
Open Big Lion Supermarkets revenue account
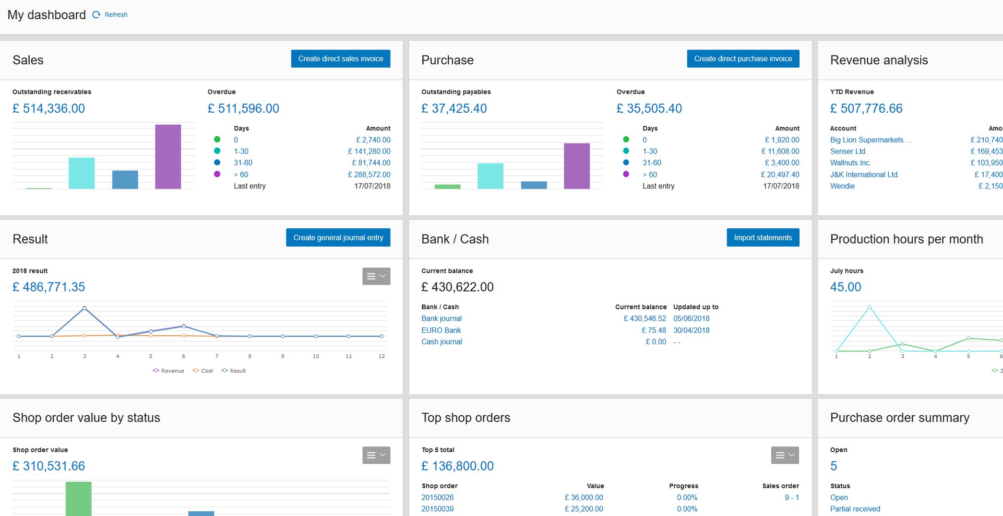[x=866, y=140]
